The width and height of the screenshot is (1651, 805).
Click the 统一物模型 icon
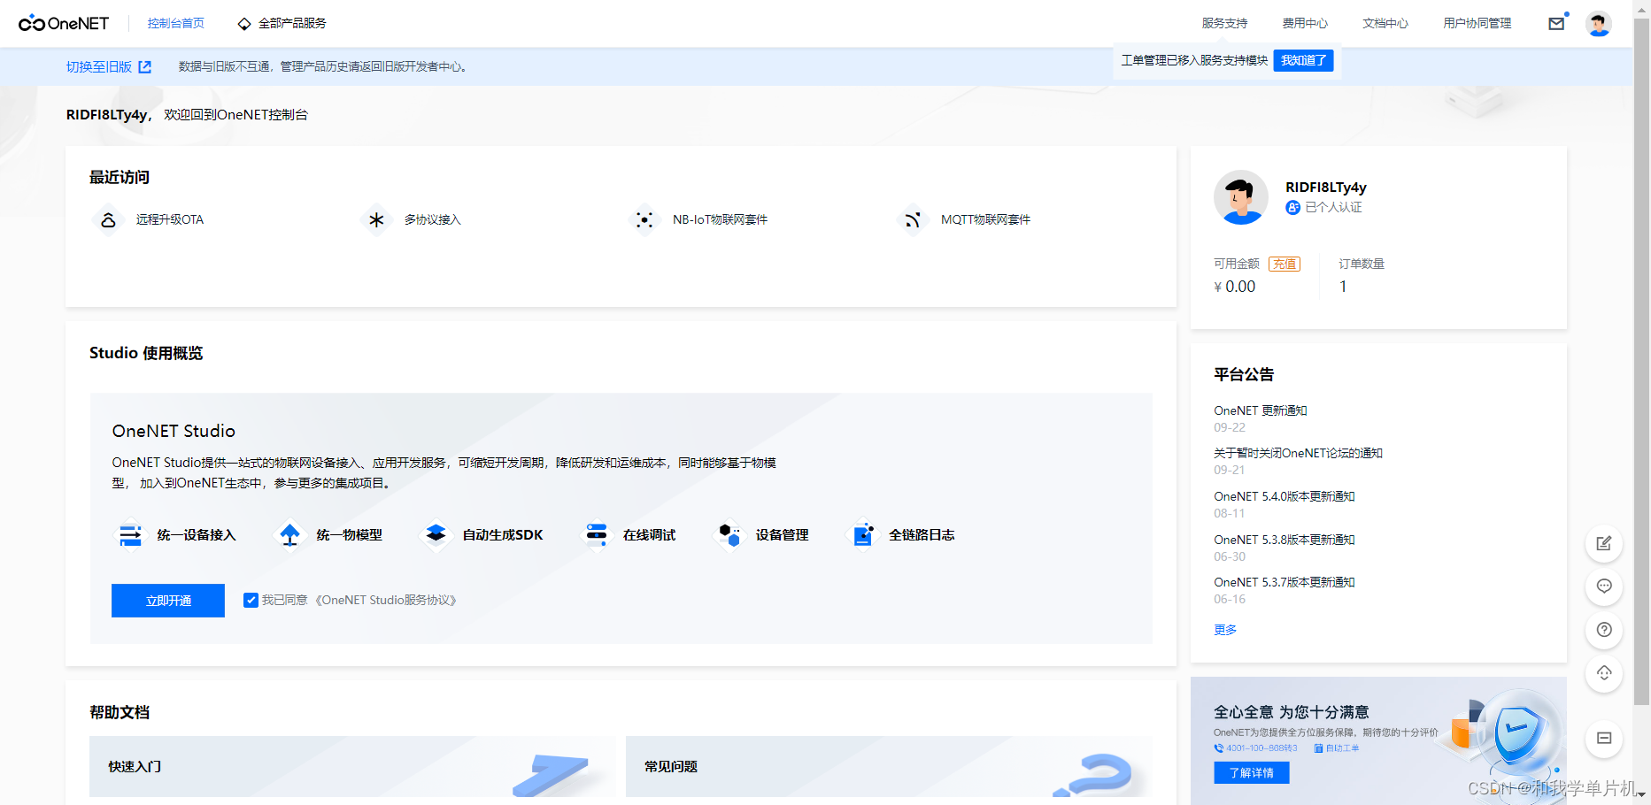coord(289,535)
